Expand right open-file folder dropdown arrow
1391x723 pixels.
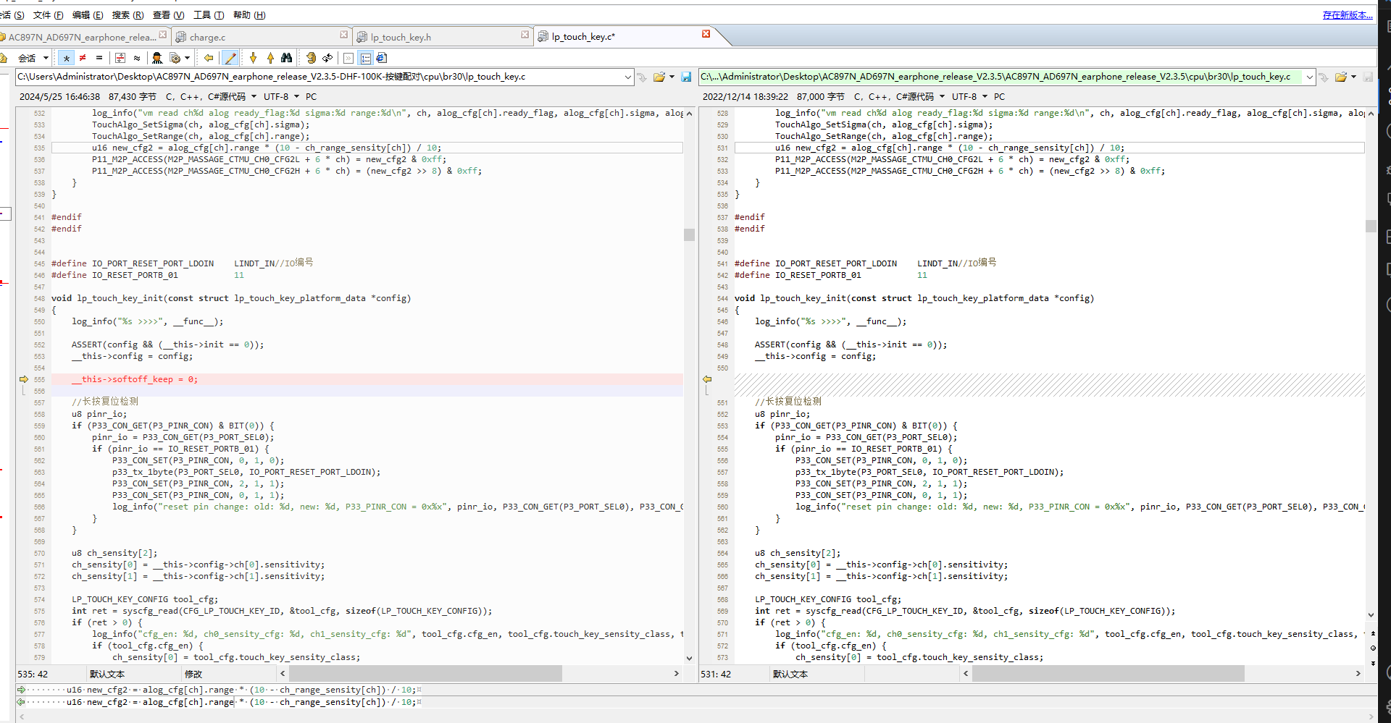(x=1353, y=77)
